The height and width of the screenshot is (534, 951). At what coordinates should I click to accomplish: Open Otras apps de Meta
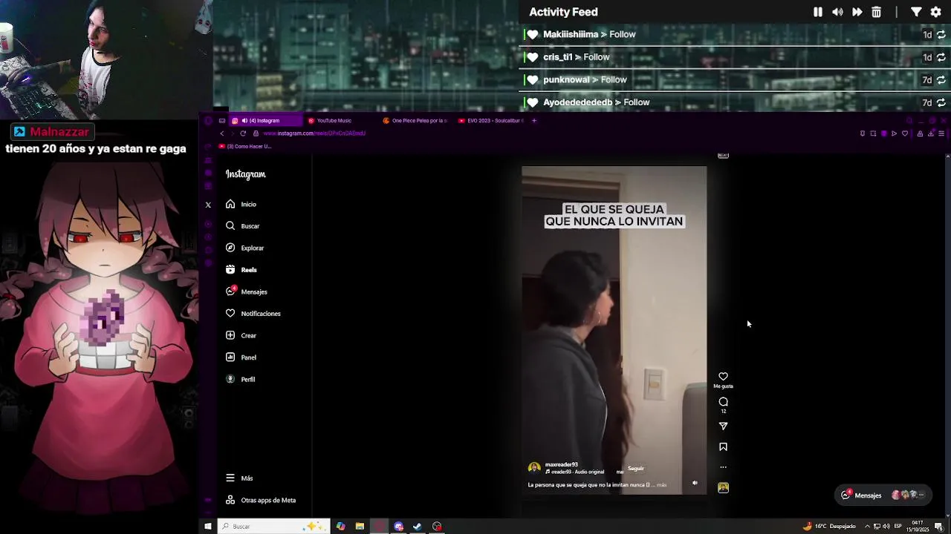point(260,500)
